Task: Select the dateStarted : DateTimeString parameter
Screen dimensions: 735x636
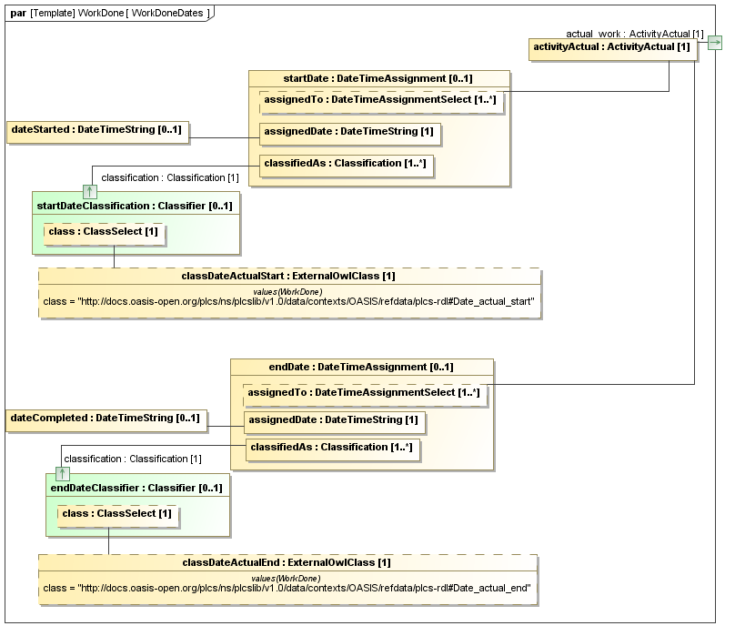Action: point(96,130)
